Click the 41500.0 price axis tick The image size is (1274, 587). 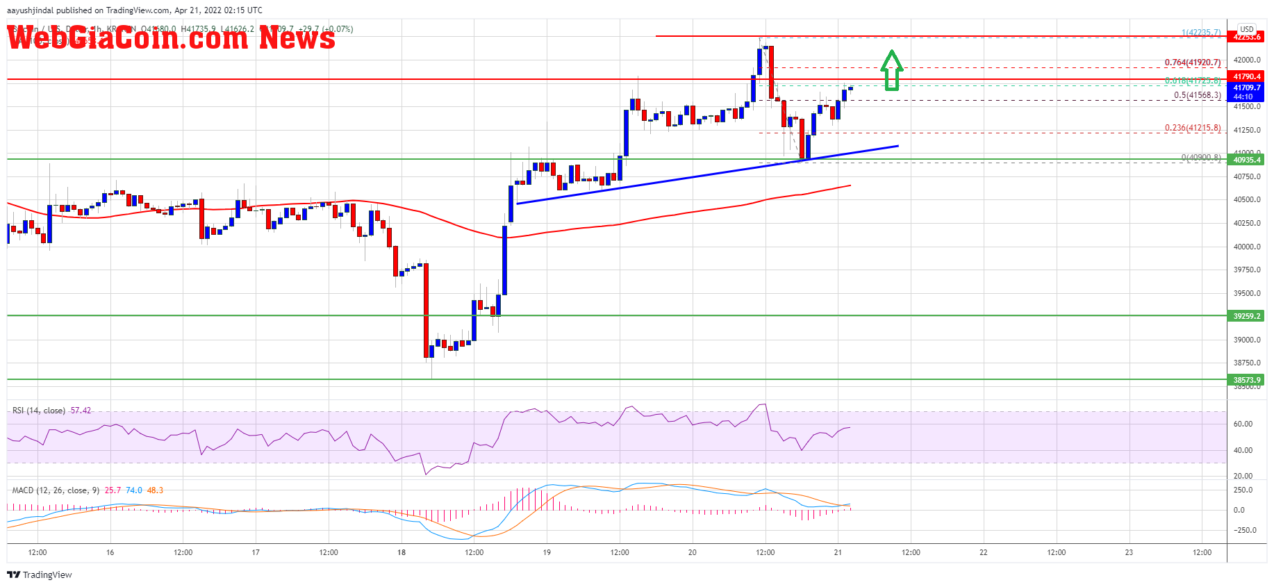[x=1247, y=106]
